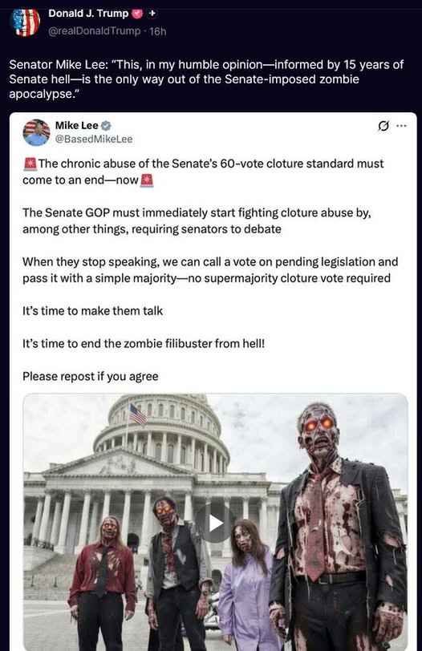Click the 16h post timestamp
The width and height of the screenshot is (422, 651).
(157, 31)
